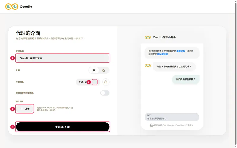Click the Osentio brand name in the header

point(26,7)
